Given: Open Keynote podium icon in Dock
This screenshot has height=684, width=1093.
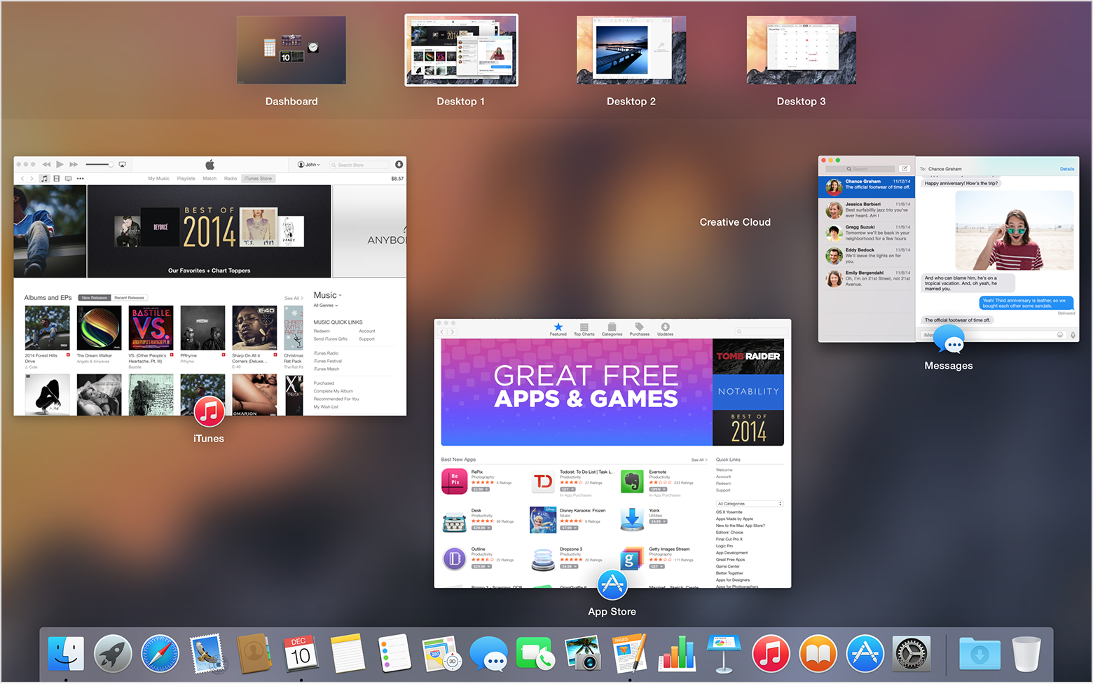Looking at the screenshot, I should coord(724,654).
